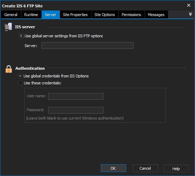Select Use global credentials from IIS Options
Image resolution: width=195 pixels, height=176 pixels.
(x=20, y=76)
